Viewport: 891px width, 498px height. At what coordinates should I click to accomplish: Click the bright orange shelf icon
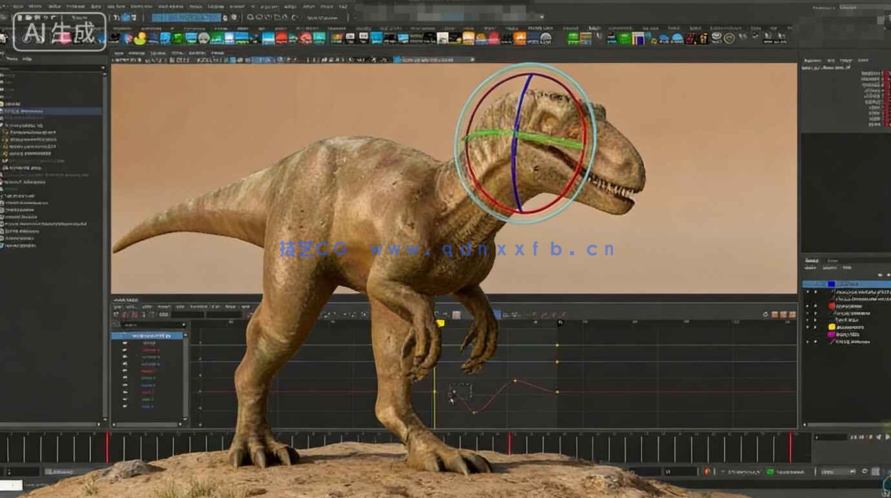(519, 38)
